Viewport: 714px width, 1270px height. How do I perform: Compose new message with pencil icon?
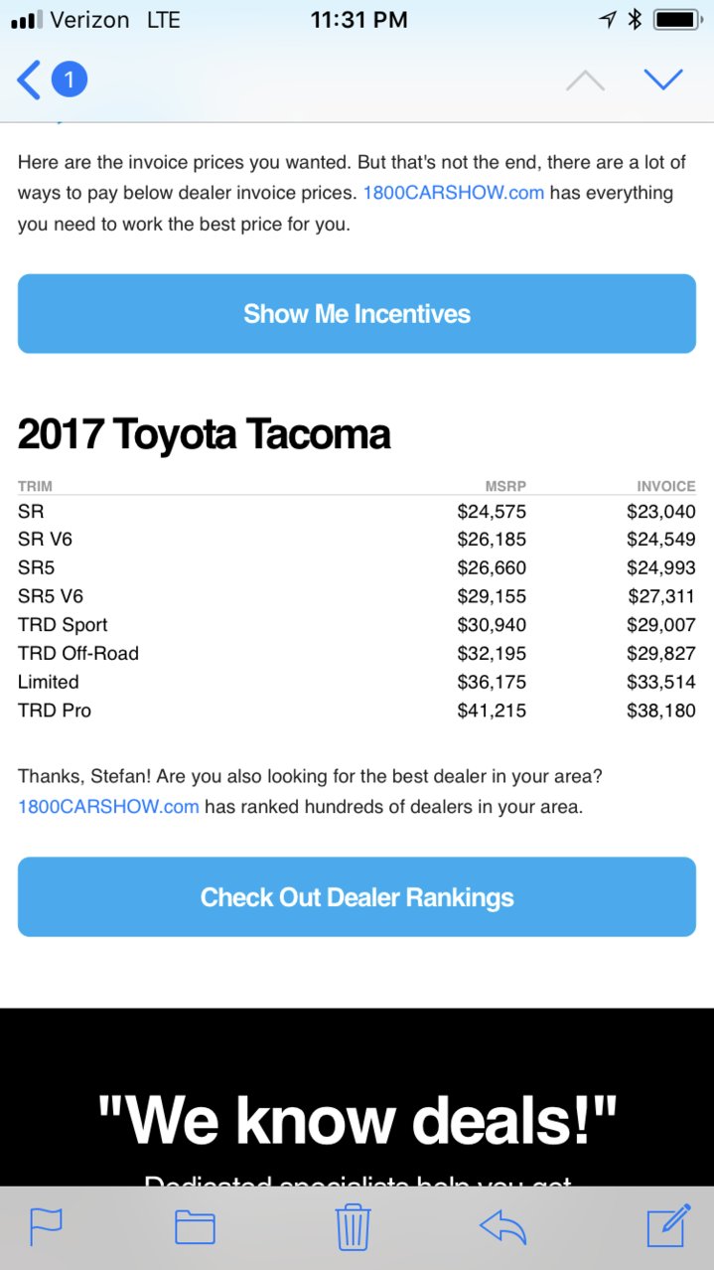(668, 1225)
